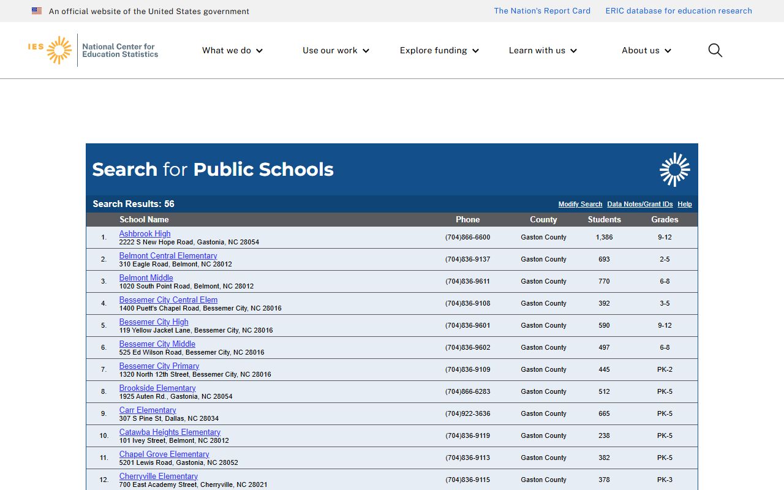The height and width of the screenshot is (490, 784).
Task: Open the site search magnifier icon
Action: click(x=715, y=50)
